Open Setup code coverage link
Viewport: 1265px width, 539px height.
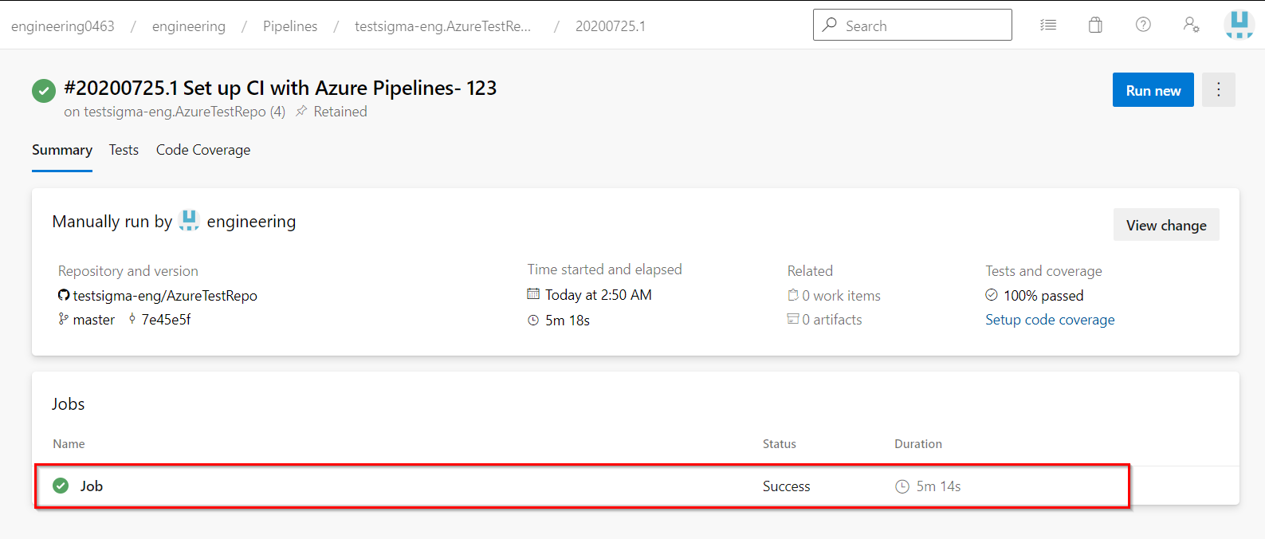(x=1050, y=320)
